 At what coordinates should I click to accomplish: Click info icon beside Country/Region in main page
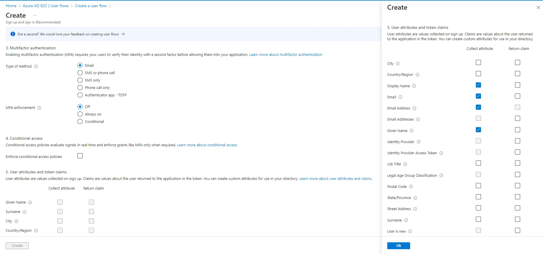(x=36, y=231)
